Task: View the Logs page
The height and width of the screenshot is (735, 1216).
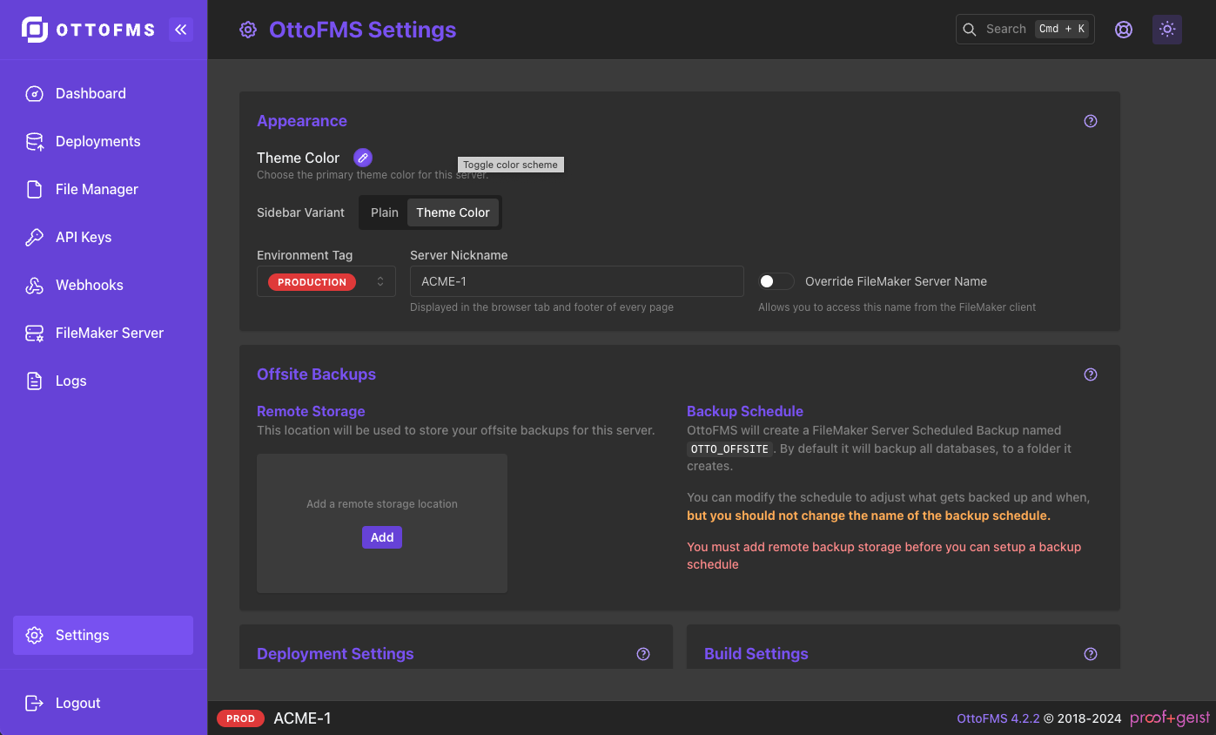Action: coord(103,381)
